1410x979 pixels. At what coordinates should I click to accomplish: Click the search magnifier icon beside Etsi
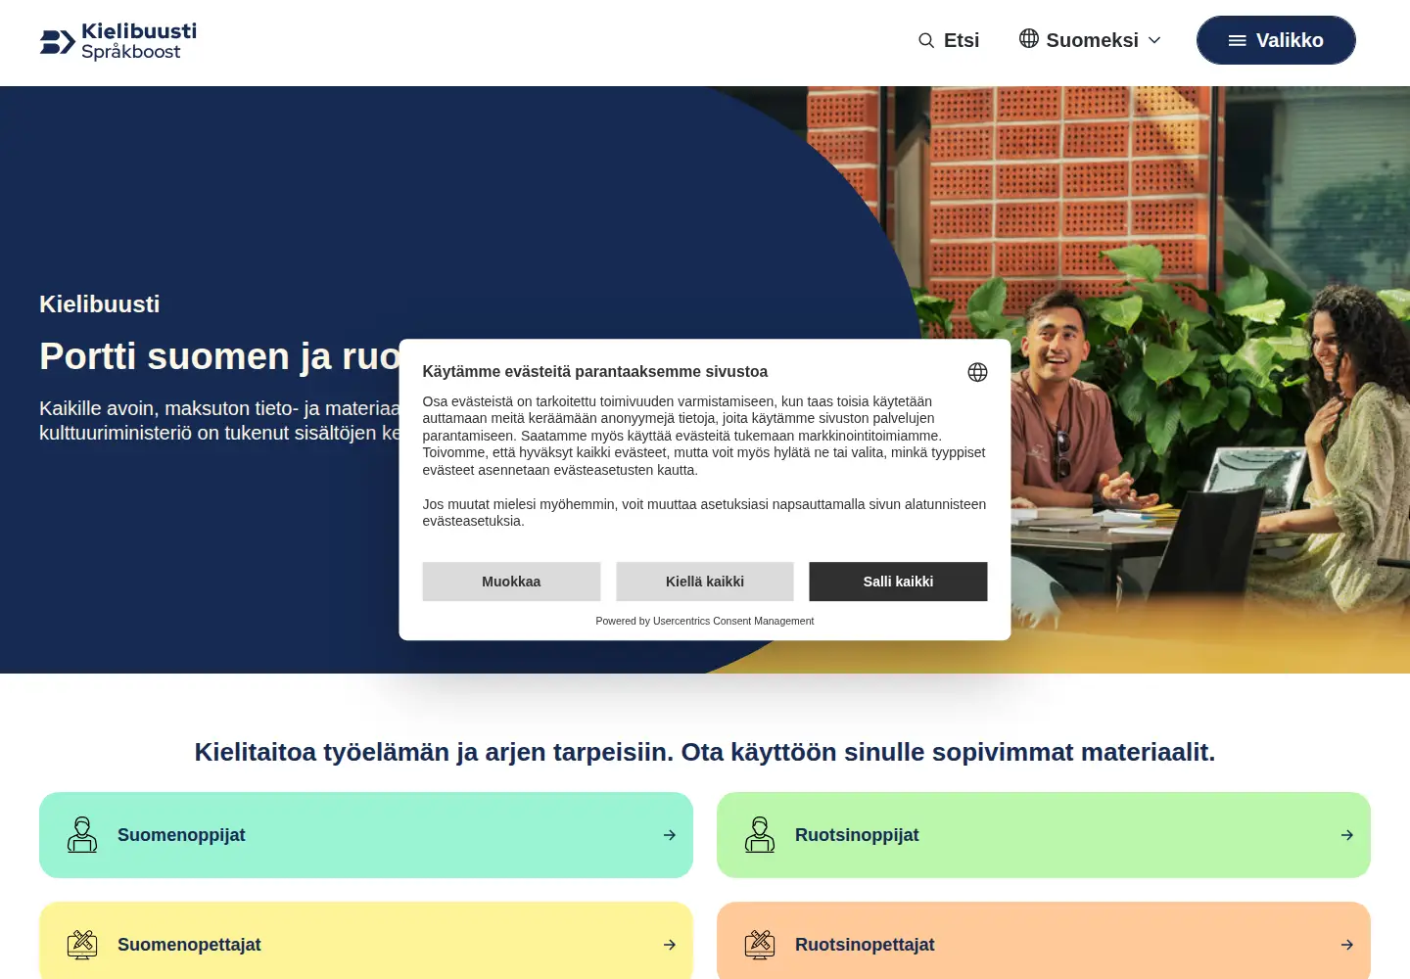tap(926, 40)
